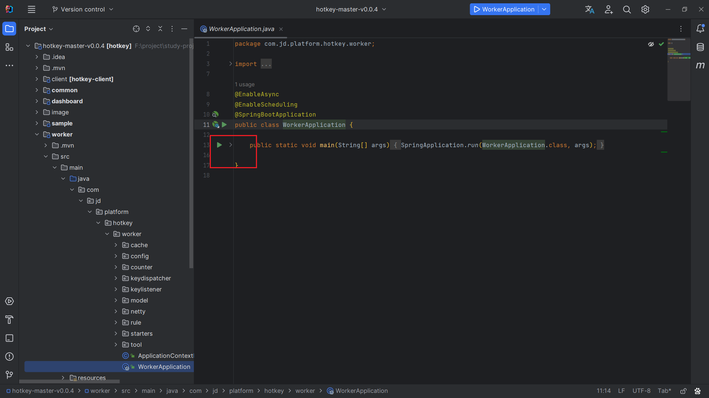Screen dimensions: 709x398
Task: Open run configuration dropdown arrow
Action: click(544, 10)
